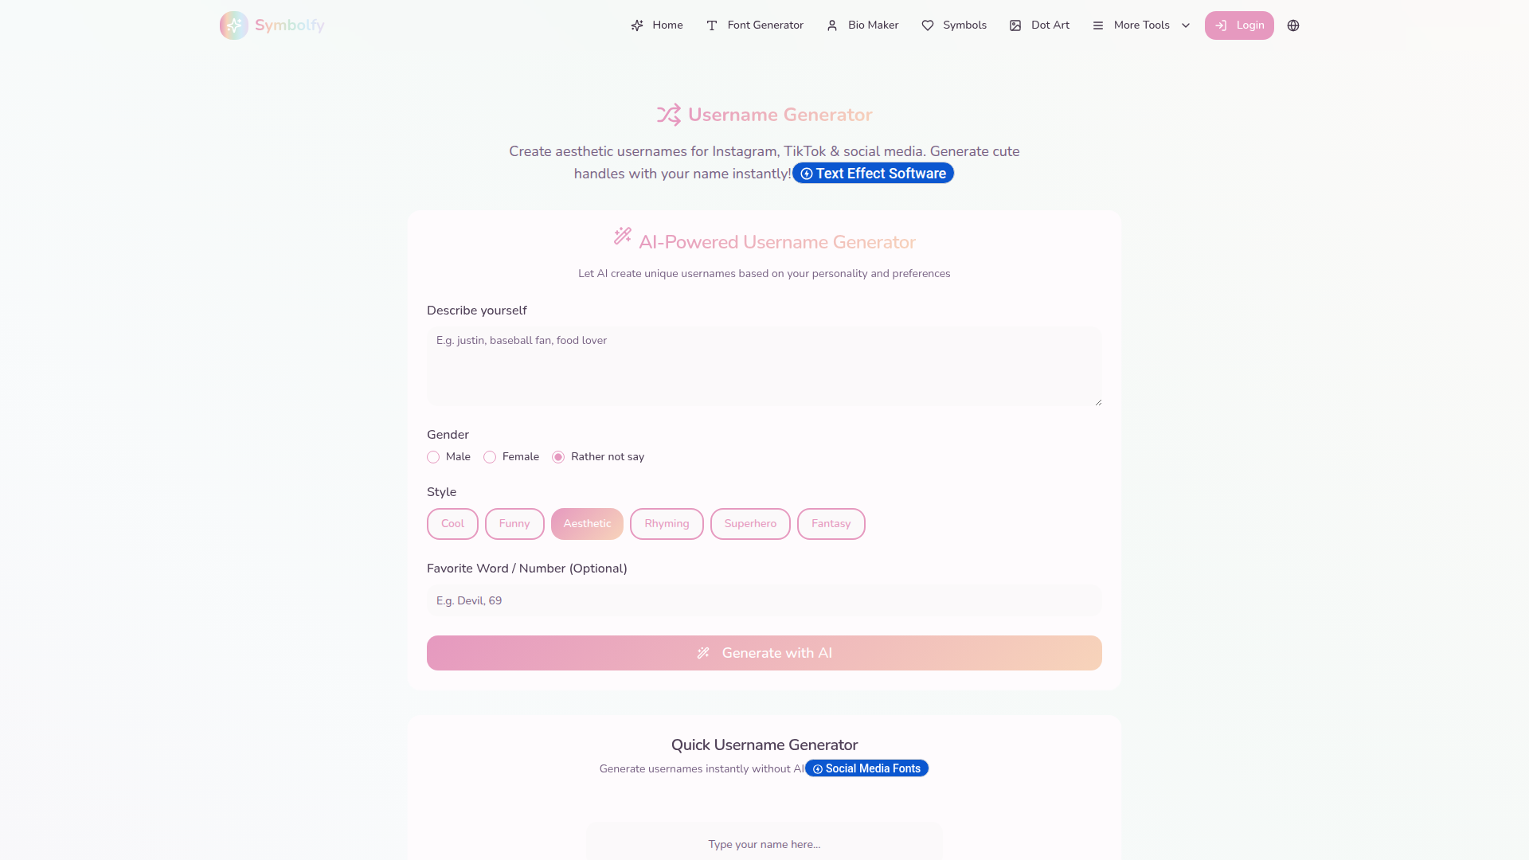The width and height of the screenshot is (1529, 860).
Task: Choose the Rather not say option
Action: pos(558,457)
